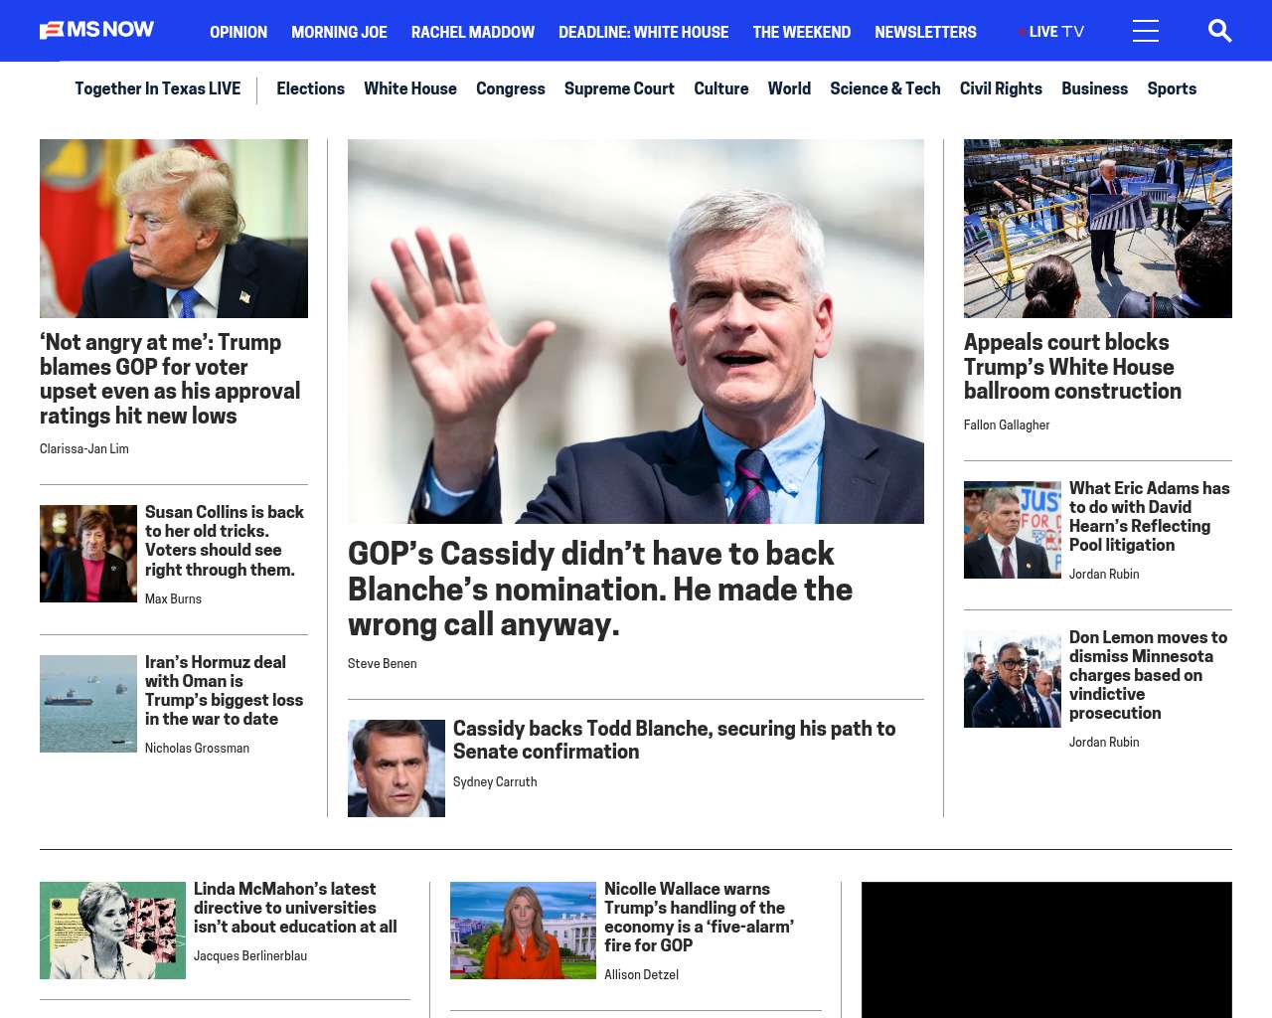Open Science & Tech topic
The height and width of the screenshot is (1018, 1272).
coord(885,88)
